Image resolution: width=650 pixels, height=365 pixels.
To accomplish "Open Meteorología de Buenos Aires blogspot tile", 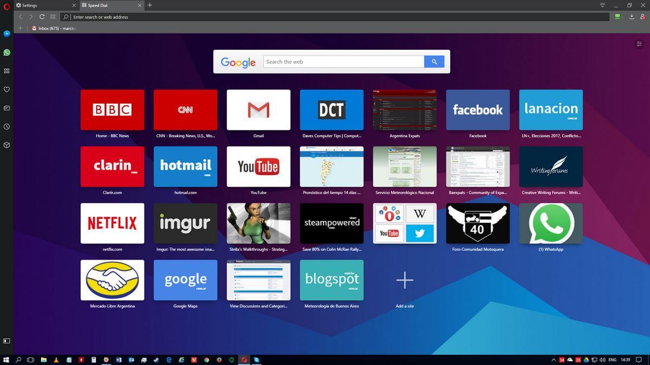I will point(331,280).
